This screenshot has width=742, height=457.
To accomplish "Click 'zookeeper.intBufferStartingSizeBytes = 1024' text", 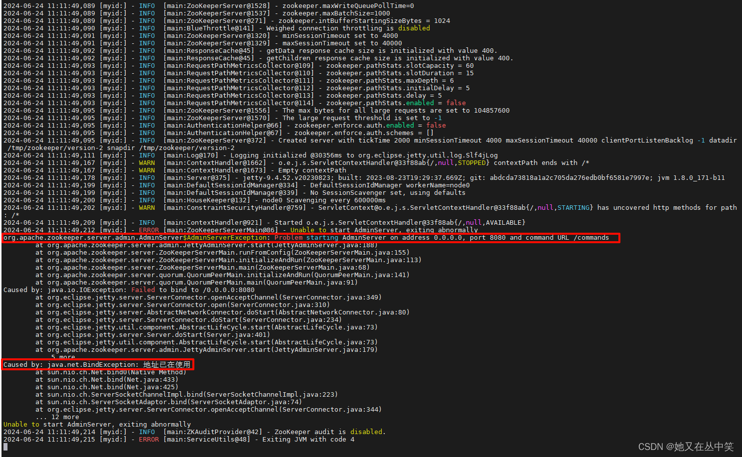I will click(x=364, y=21).
